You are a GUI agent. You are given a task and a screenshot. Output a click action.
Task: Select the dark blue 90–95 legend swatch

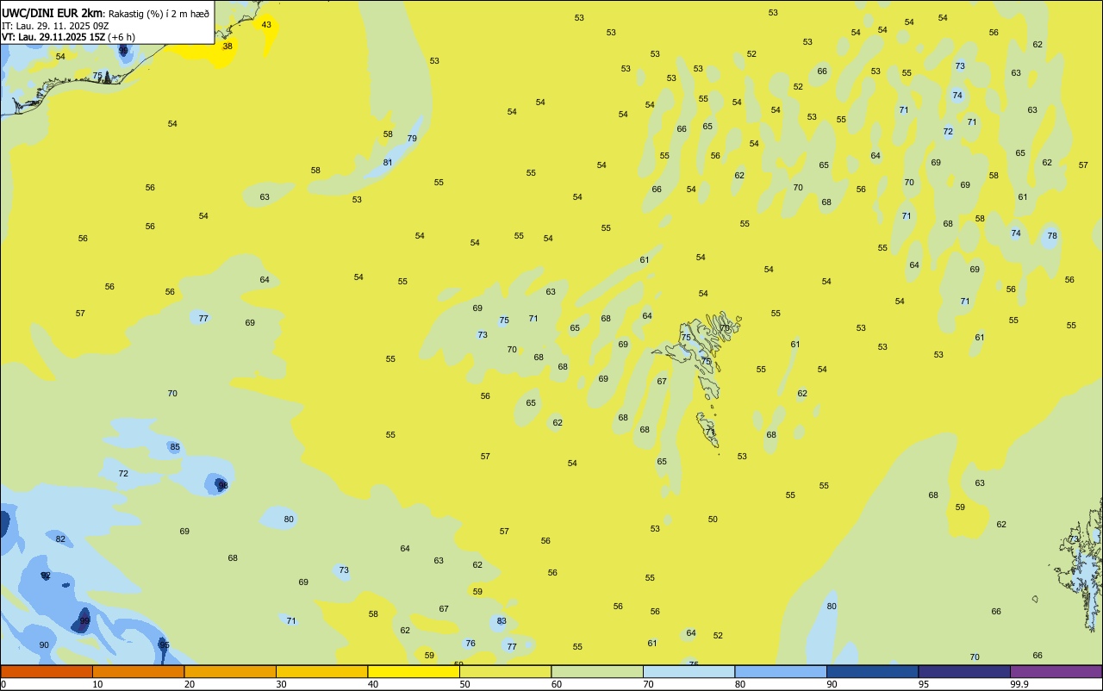872,671
